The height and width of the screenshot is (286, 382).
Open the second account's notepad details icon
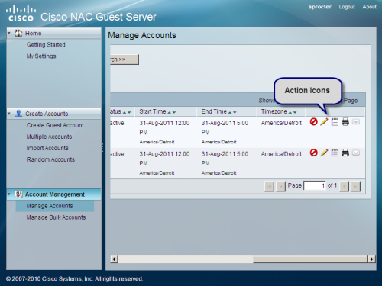[x=335, y=153]
